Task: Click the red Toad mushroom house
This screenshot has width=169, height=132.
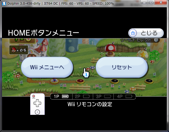Action: click(x=110, y=50)
